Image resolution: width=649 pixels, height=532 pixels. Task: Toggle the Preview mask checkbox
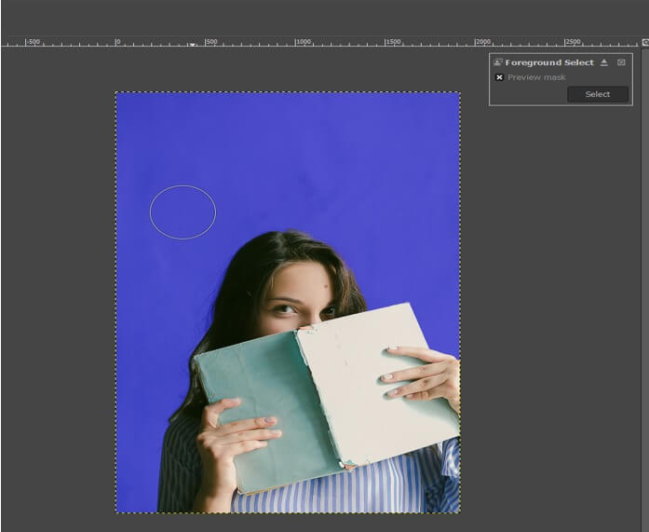499,77
